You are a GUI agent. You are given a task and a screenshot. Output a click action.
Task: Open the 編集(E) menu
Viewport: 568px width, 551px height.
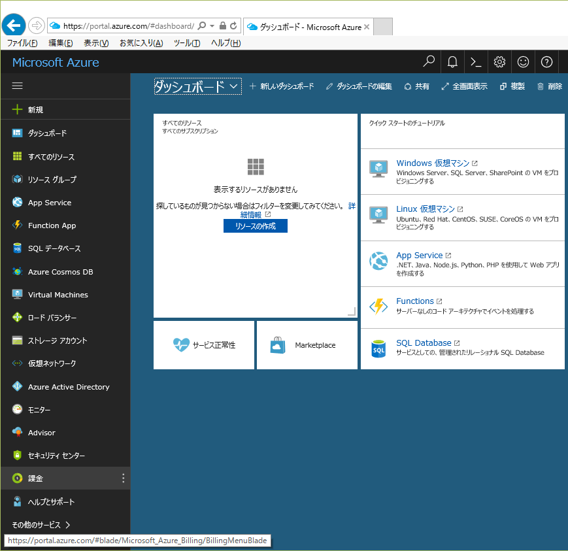61,43
